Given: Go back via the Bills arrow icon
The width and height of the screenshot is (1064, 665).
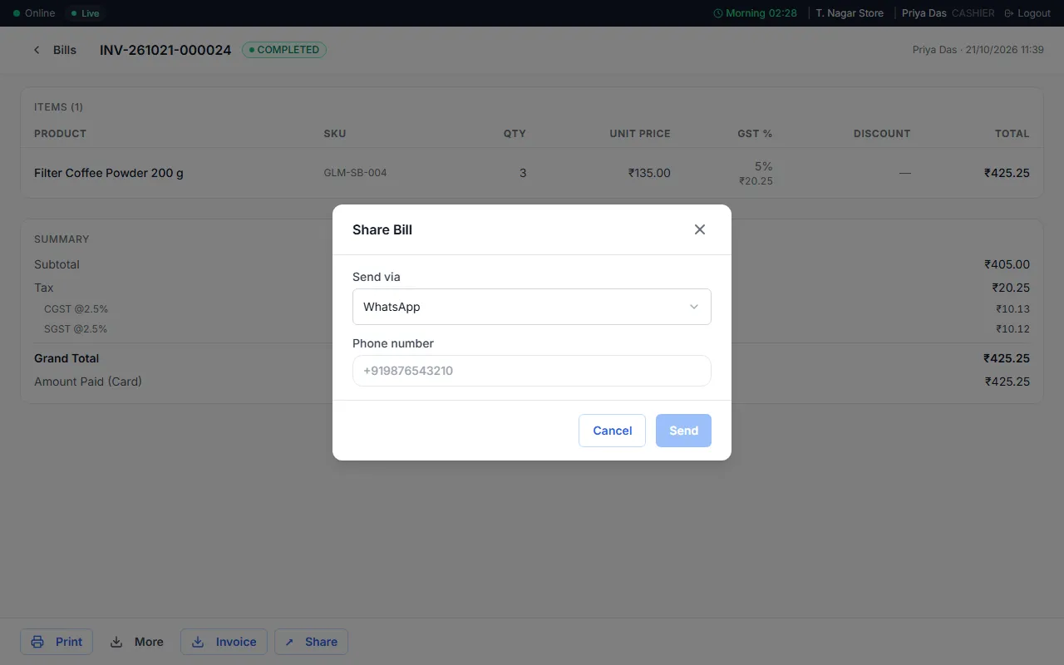Looking at the screenshot, I should pyautogui.click(x=37, y=50).
